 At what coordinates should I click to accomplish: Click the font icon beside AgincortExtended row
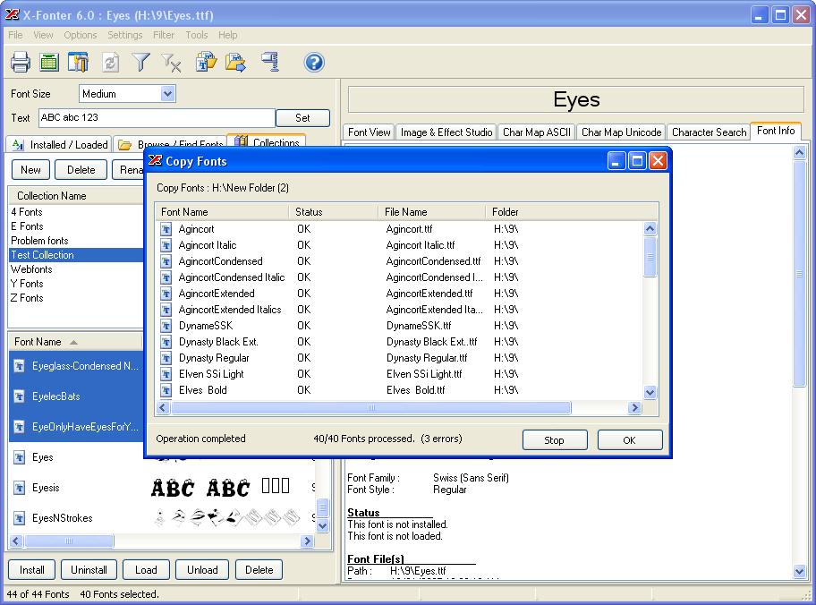(x=166, y=294)
